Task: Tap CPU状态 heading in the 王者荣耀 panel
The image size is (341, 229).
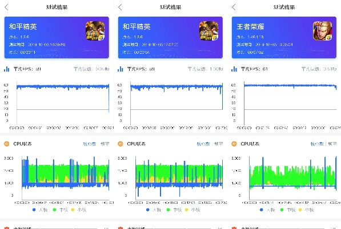Action: pos(250,144)
